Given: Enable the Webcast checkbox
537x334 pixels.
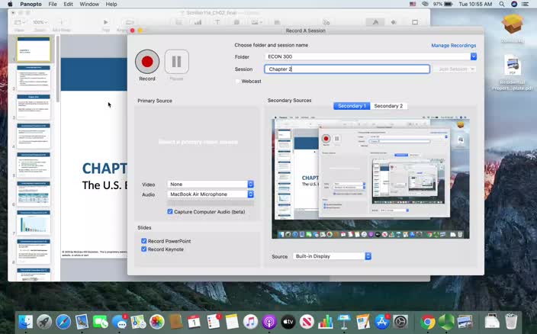Looking at the screenshot, I should pyautogui.click(x=238, y=81).
